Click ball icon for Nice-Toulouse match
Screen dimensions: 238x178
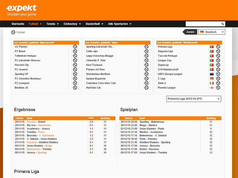pos(146,65)
